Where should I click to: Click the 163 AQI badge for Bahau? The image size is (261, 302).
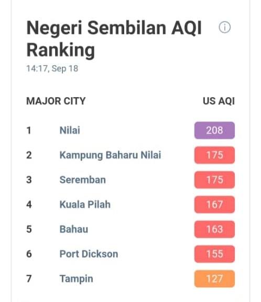(x=214, y=230)
